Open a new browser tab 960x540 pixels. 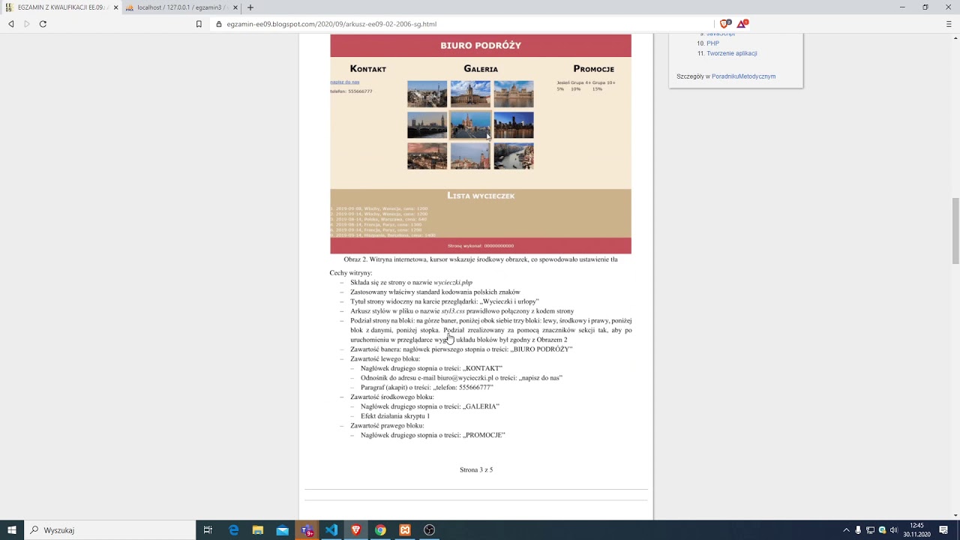(x=250, y=7)
